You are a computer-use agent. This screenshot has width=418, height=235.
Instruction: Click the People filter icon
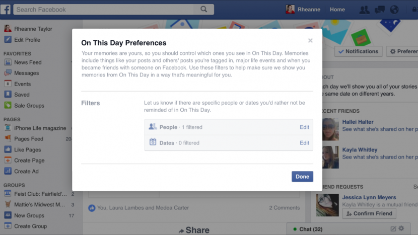[x=153, y=127]
